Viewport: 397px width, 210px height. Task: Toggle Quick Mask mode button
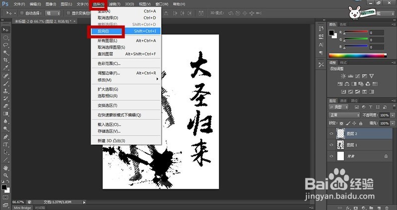tap(5, 197)
